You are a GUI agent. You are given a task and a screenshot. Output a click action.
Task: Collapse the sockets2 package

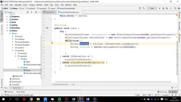(x=13, y=50)
